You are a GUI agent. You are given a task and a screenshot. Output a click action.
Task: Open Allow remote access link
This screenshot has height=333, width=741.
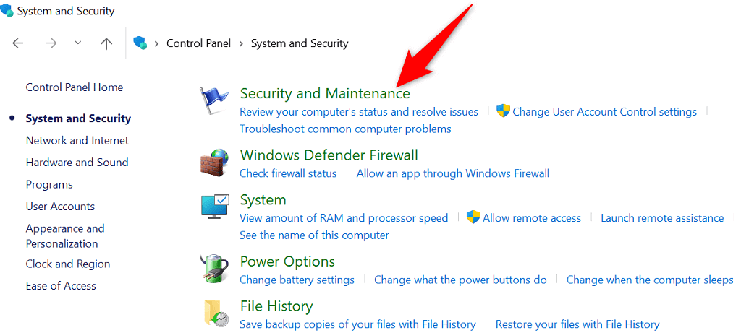point(531,218)
